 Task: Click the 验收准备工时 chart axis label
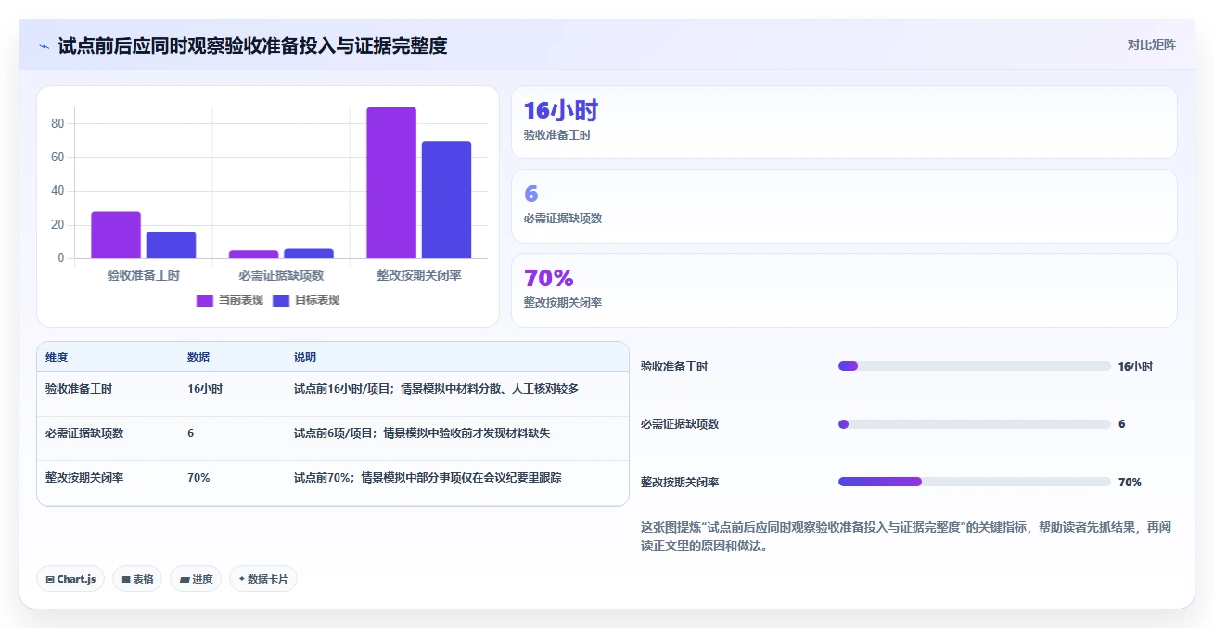point(143,275)
